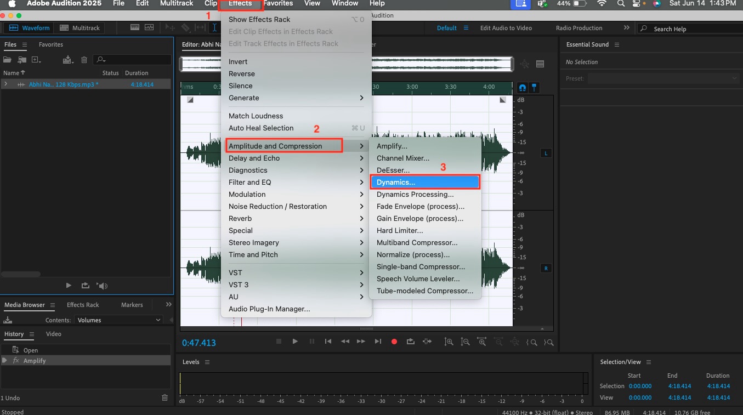Switch to the Video tab
The height and width of the screenshot is (415, 743).
[x=54, y=334]
